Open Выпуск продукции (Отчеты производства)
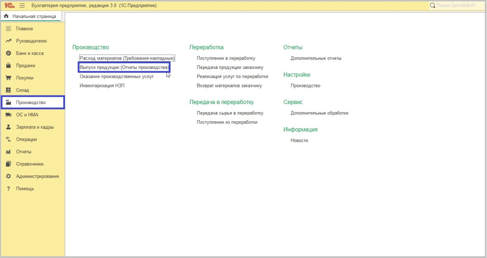The image size is (487, 258). 124,67
